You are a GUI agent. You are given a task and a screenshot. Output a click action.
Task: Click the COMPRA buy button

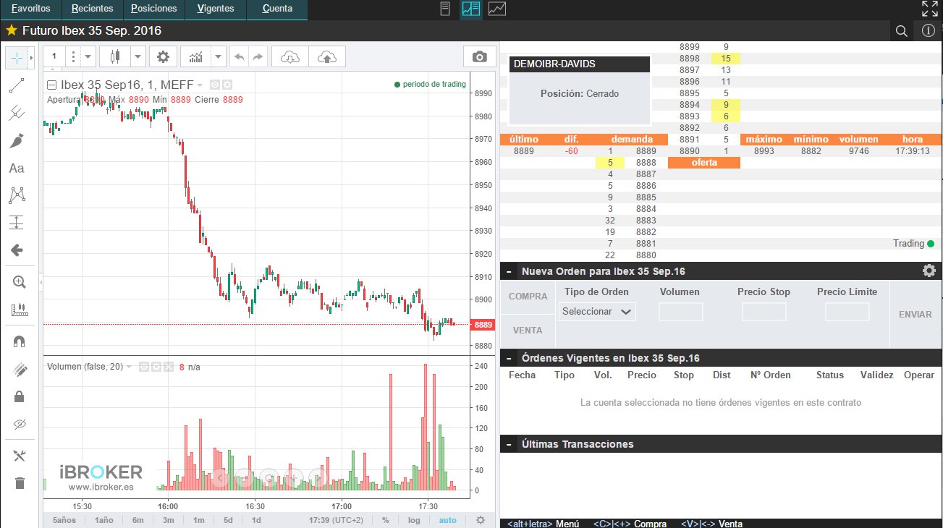(x=528, y=297)
